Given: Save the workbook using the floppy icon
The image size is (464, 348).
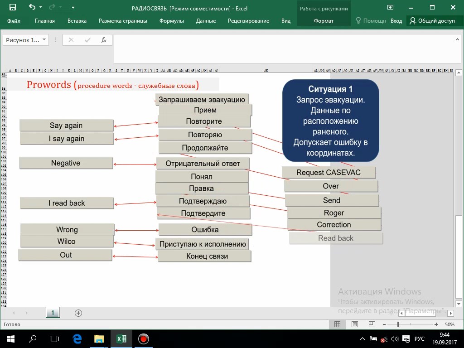Looking at the screenshot, I should (x=13, y=8).
